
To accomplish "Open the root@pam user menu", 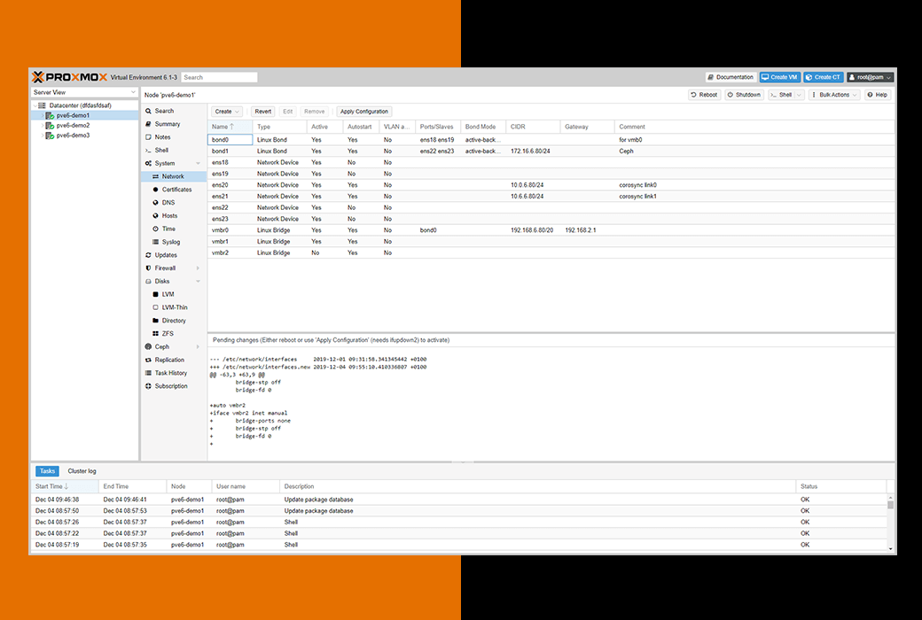I will coord(871,77).
